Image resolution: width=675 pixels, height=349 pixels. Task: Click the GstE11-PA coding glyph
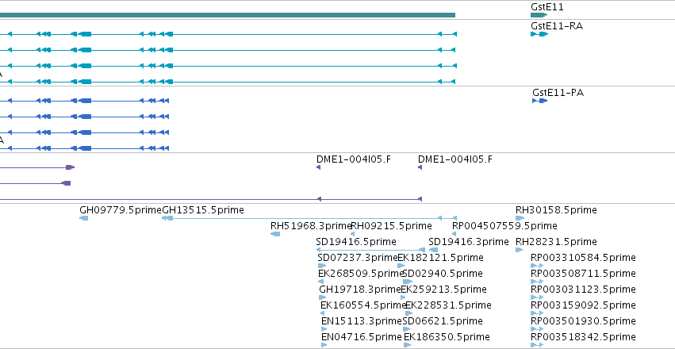(x=540, y=101)
